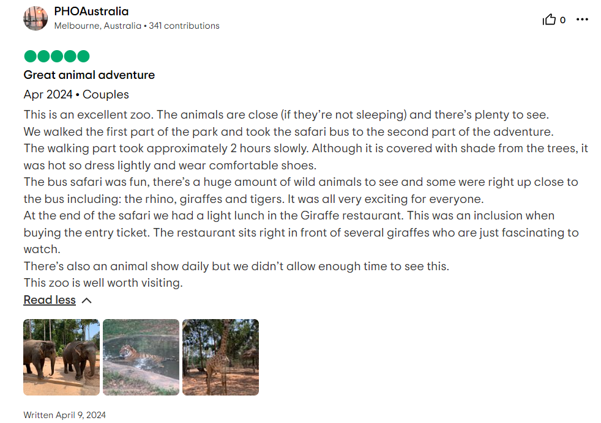Image resolution: width=601 pixels, height=423 pixels.
Task: Click the Apr 2024 Couples trip label
Action: (x=75, y=94)
